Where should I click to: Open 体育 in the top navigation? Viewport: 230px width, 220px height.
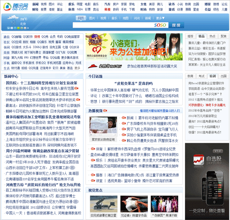[x=71, y=10]
